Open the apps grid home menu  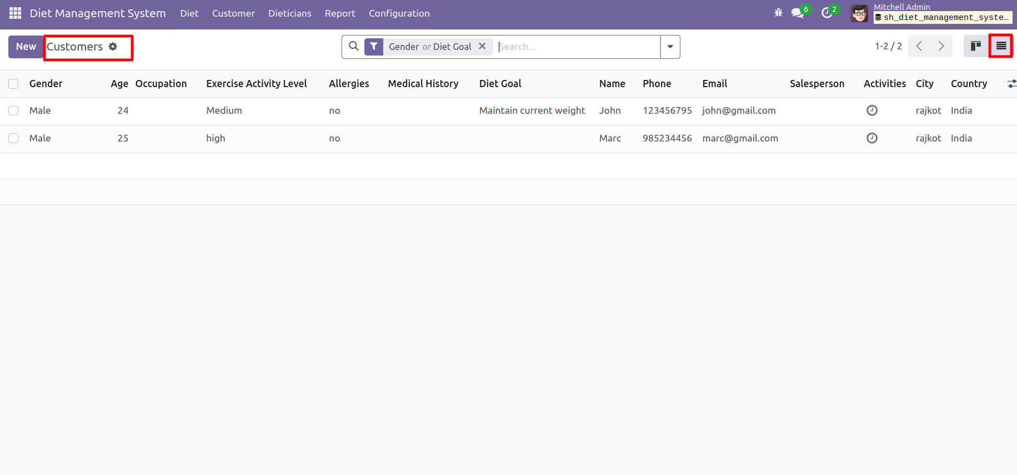point(15,13)
